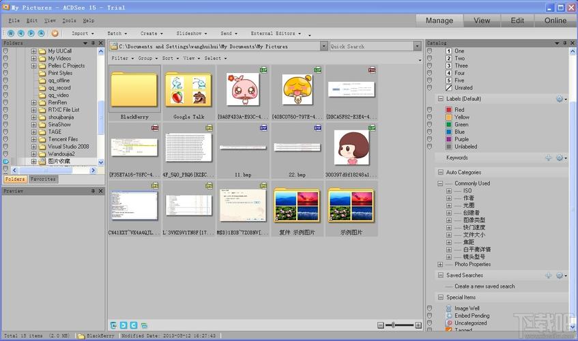
Task: Click the zoom out minus button by the thumbnail slider
Action: (x=381, y=325)
